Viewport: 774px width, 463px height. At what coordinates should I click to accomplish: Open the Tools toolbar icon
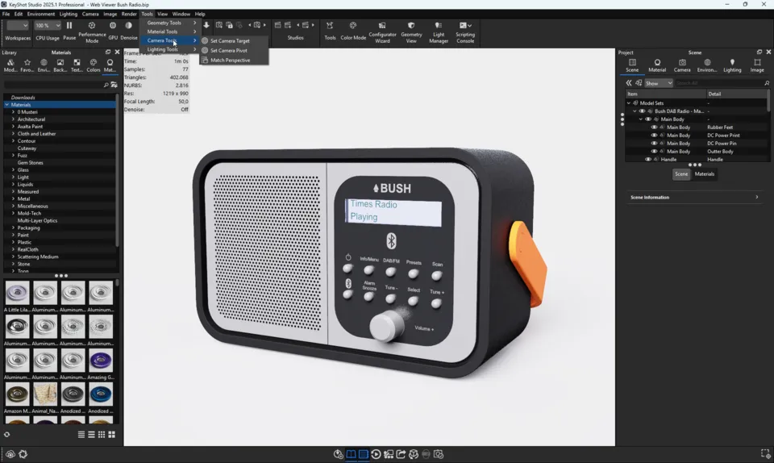pos(330,26)
